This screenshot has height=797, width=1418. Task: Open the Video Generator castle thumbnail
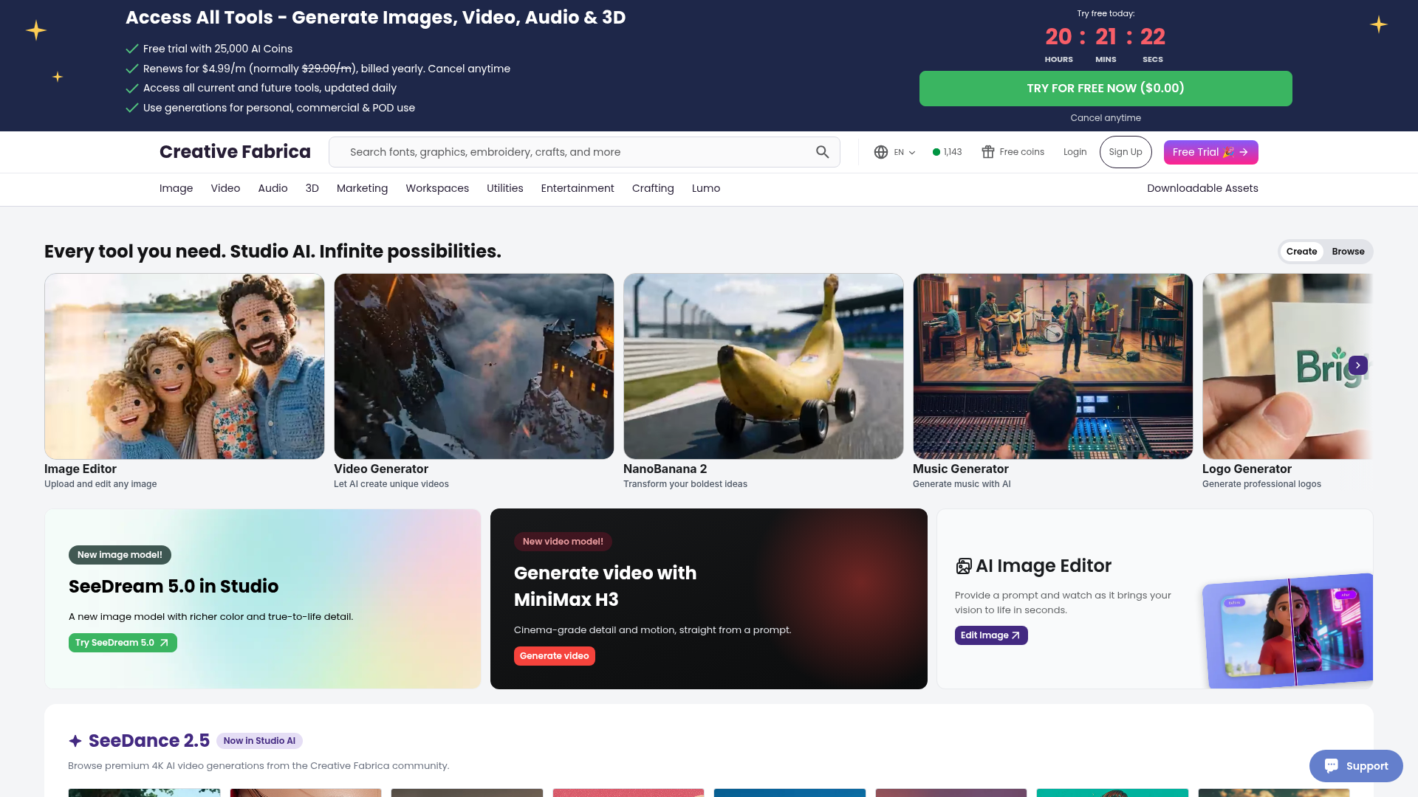[x=474, y=366]
